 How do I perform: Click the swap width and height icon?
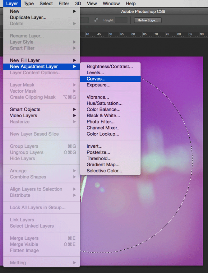tap(96, 20)
